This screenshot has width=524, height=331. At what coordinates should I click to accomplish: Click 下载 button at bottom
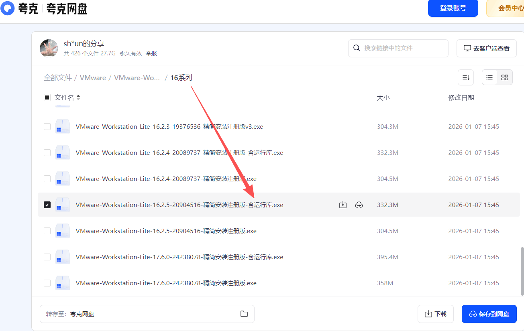click(436, 314)
